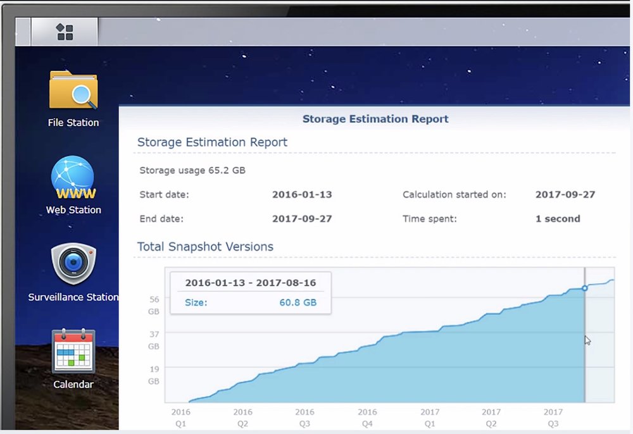
Task: Select the Storage usage 65.2 GB text
Action: tap(192, 170)
